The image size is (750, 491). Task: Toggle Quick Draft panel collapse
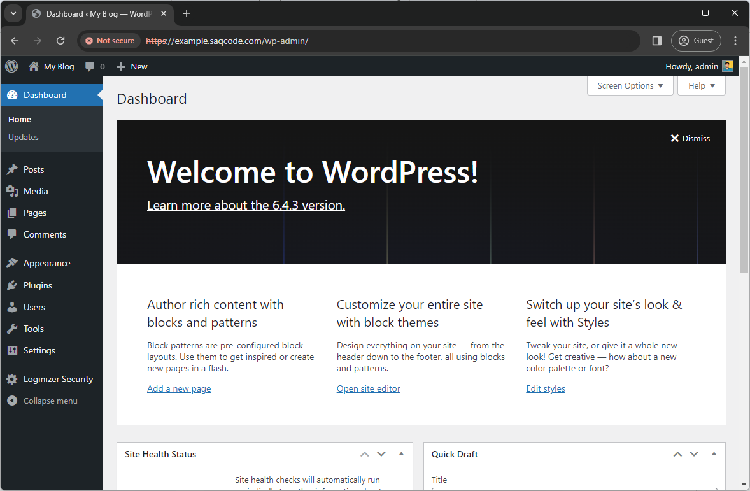714,454
